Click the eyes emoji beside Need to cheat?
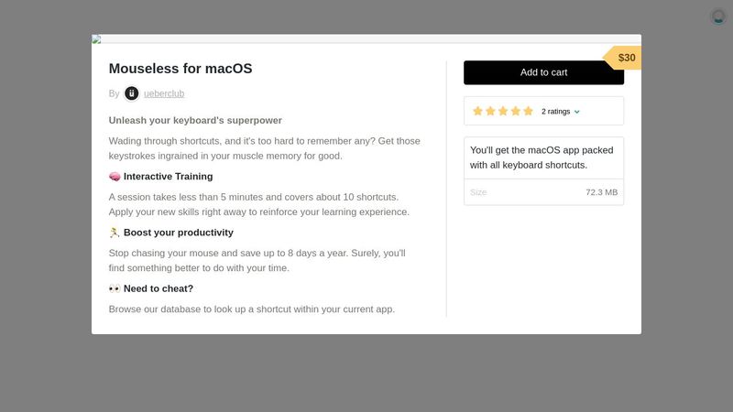 (x=115, y=288)
